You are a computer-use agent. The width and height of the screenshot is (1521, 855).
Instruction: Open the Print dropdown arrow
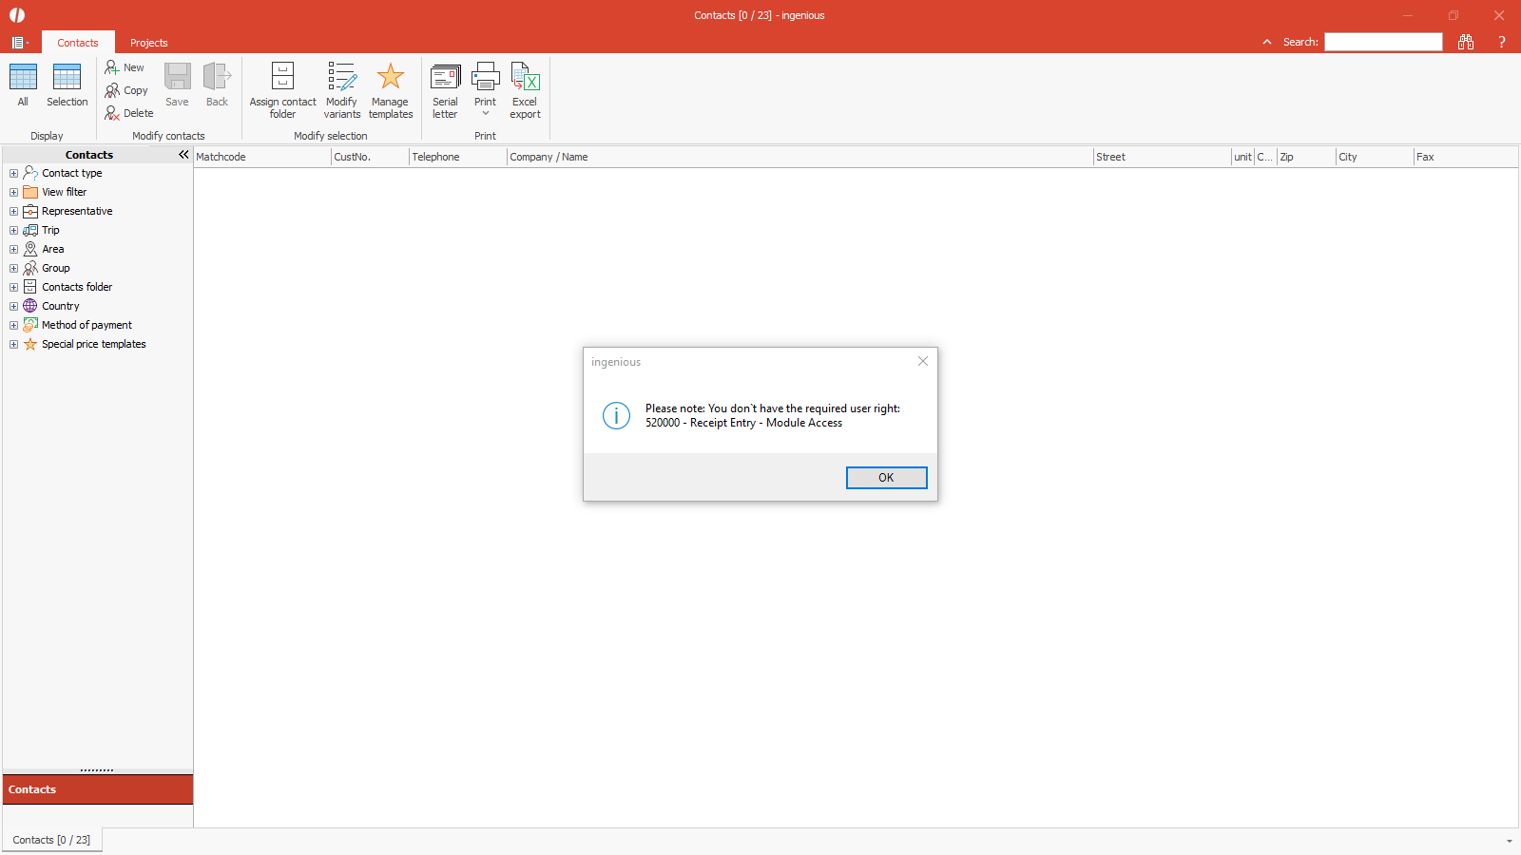486,114
